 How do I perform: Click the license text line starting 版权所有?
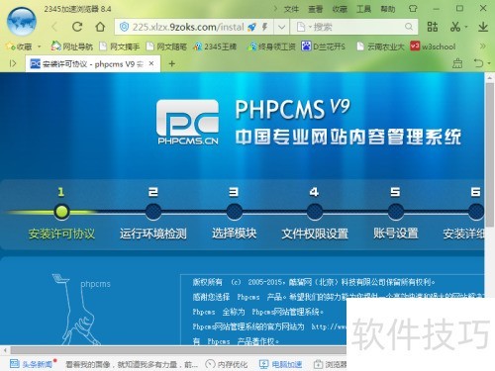tap(314, 282)
